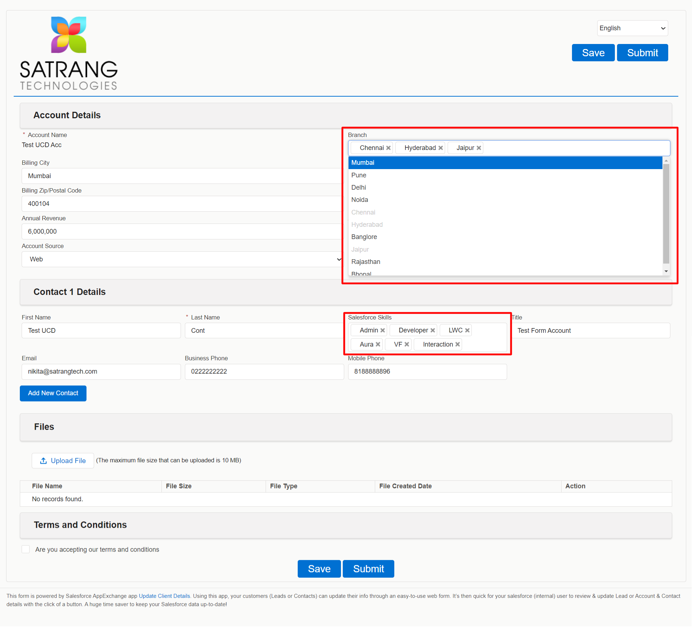Choose Banglore in the branch options

(x=364, y=237)
